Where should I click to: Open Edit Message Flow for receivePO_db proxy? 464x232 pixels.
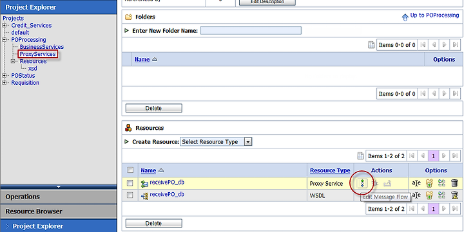point(362,184)
